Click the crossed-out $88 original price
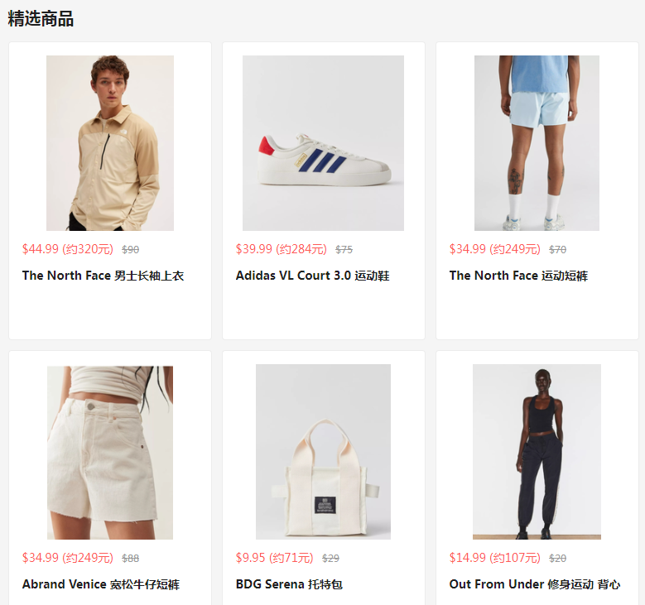This screenshot has width=645, height=605. pyautogui.click(x=130, y=559)
